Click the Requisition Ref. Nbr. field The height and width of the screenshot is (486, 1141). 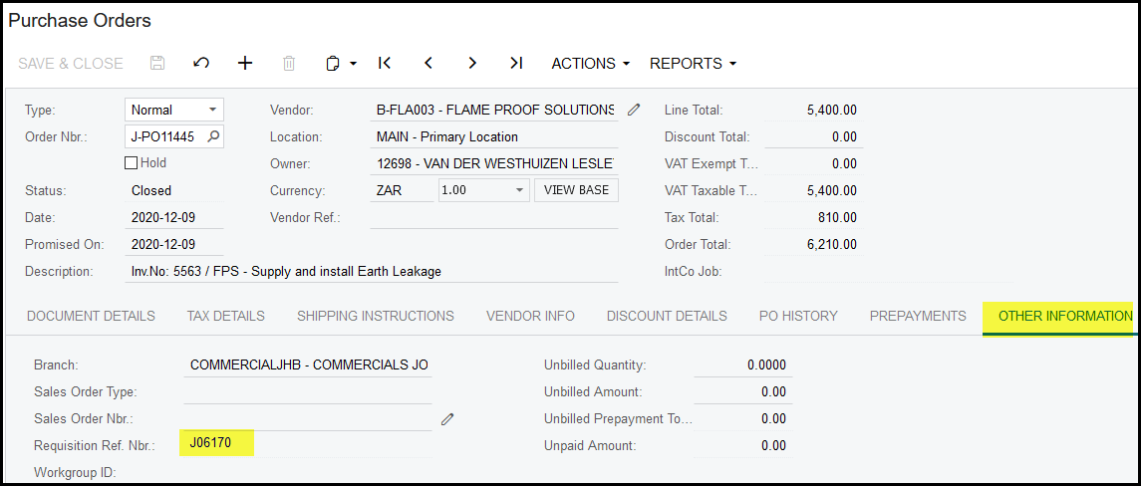click(307, 443)
